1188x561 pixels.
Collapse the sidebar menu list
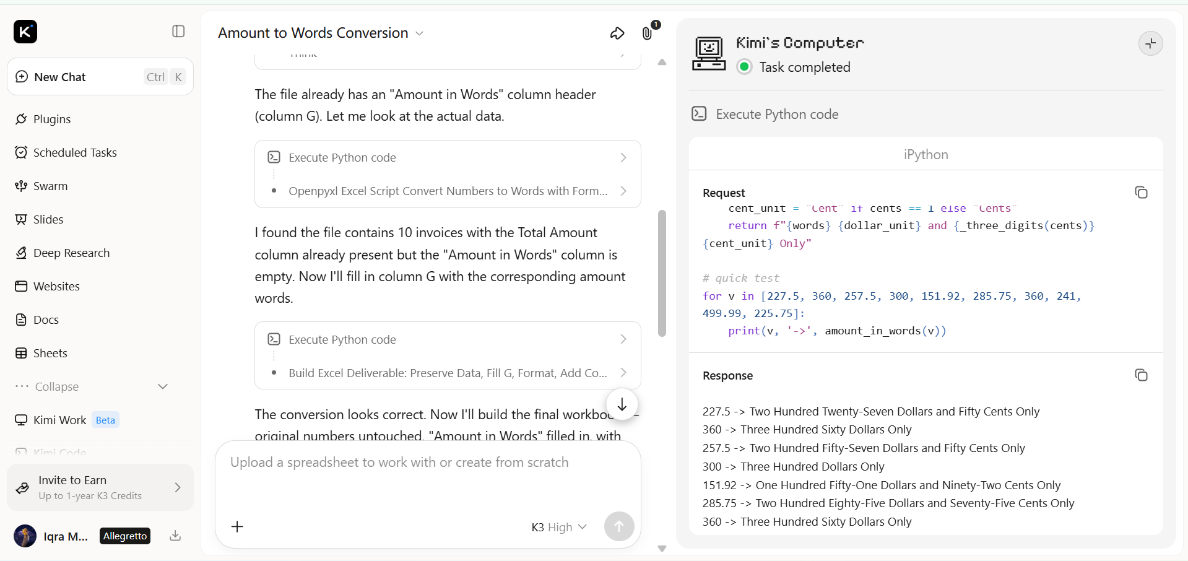pyautogui.click(x=92, y=386)
